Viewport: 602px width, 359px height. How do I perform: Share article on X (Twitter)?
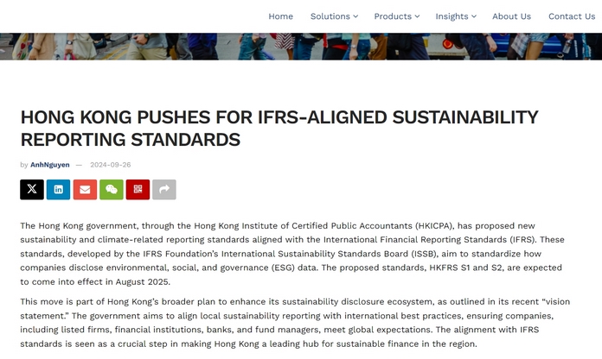(32, 189)
